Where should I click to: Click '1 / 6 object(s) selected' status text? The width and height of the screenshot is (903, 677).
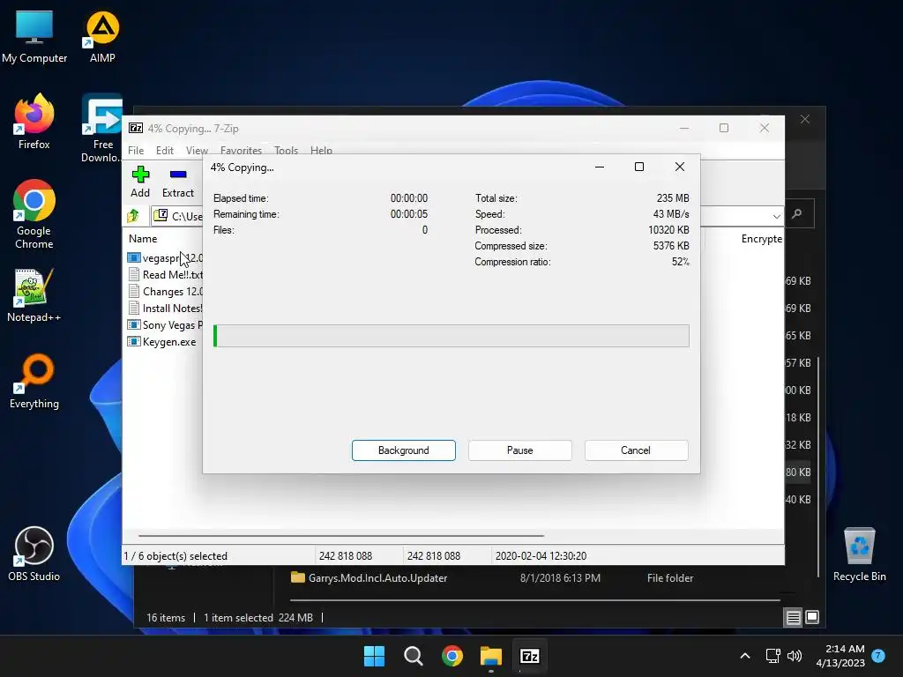tap(175, 556)
